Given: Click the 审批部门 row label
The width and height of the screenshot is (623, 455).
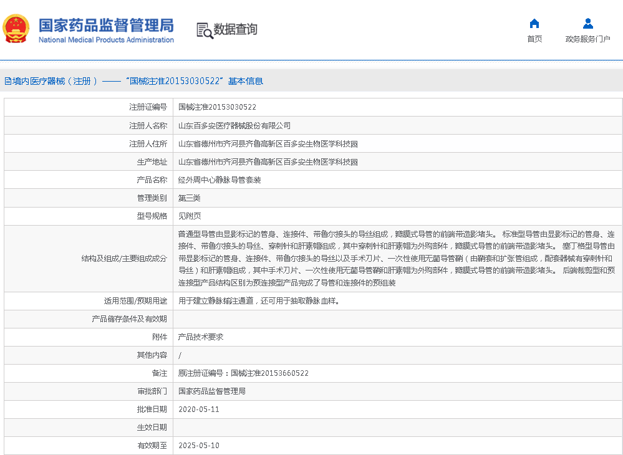Looking at the screenshot, I should (x=152, y=391).
